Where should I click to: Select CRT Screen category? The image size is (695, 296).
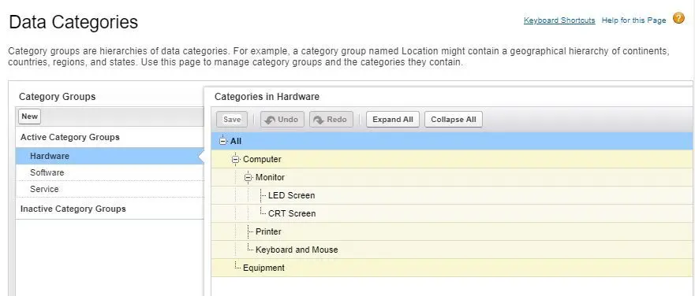pos(292,213)
